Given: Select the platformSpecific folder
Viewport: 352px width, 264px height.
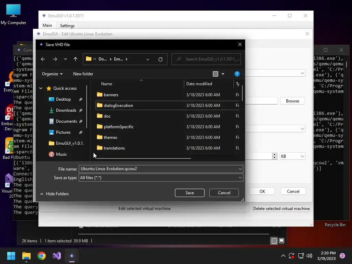Looking at the screenshot, I should pyautogui.click(x=167, y=126).
